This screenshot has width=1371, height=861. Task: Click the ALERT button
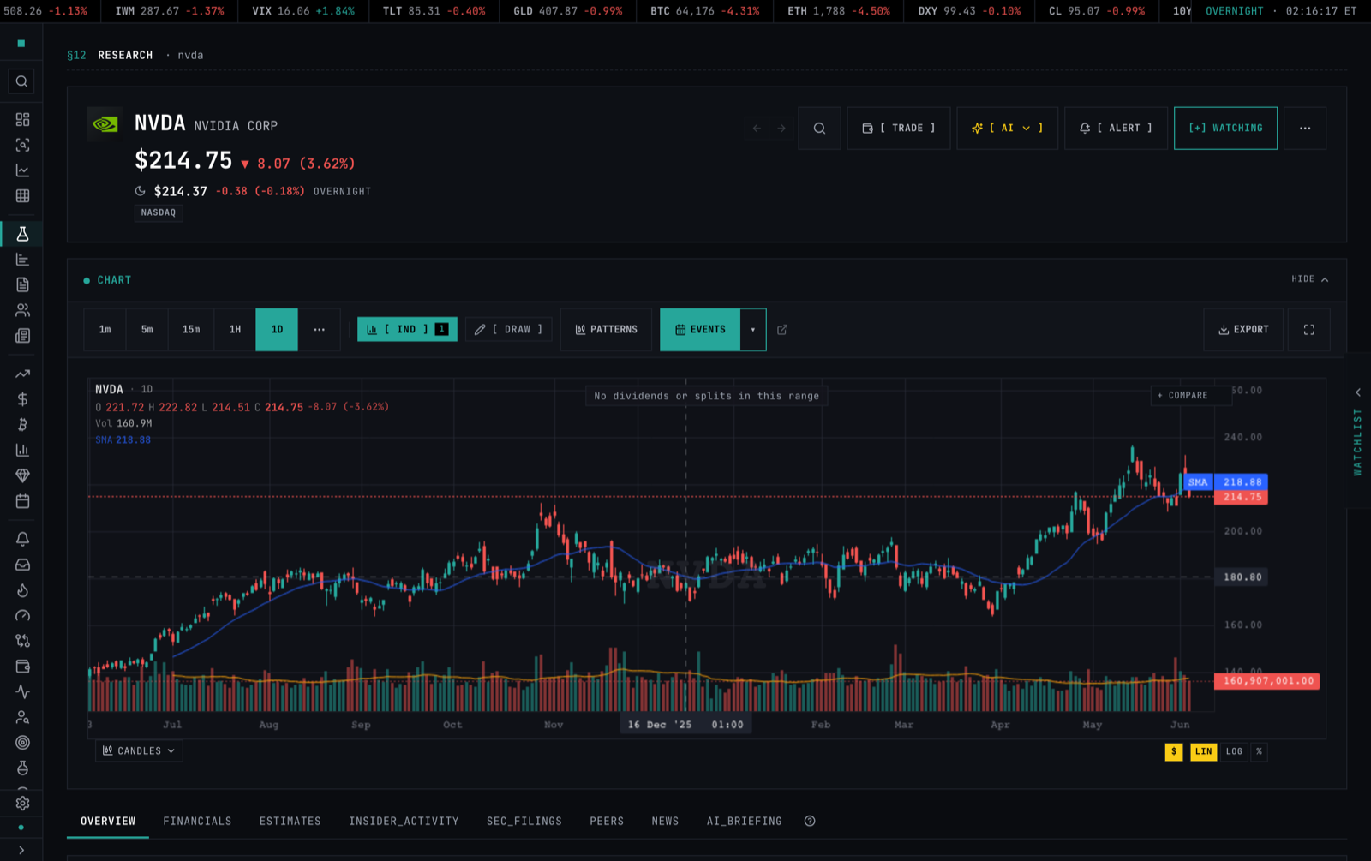[1116, 129]
